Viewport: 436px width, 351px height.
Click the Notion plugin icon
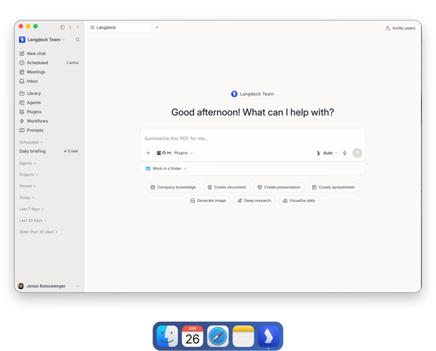(x=159, y=153)
